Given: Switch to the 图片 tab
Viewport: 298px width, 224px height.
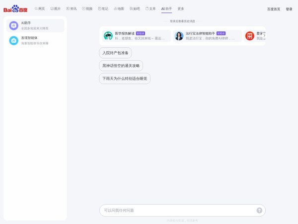Looking at the screenshot, I should (56, 9).
